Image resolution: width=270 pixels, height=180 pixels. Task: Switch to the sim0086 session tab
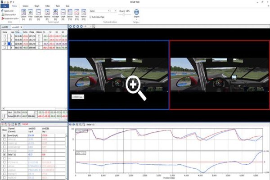tap(5, 27)
